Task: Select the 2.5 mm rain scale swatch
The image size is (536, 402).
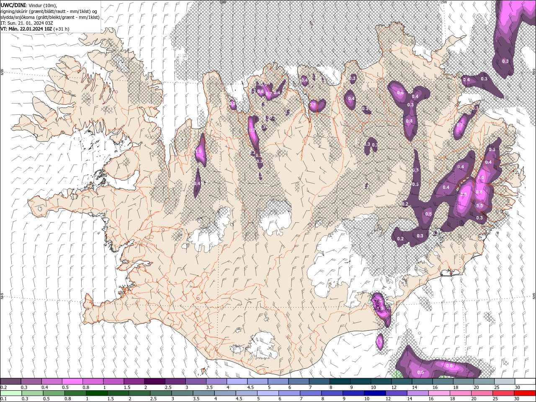Action: coord(161,393)
